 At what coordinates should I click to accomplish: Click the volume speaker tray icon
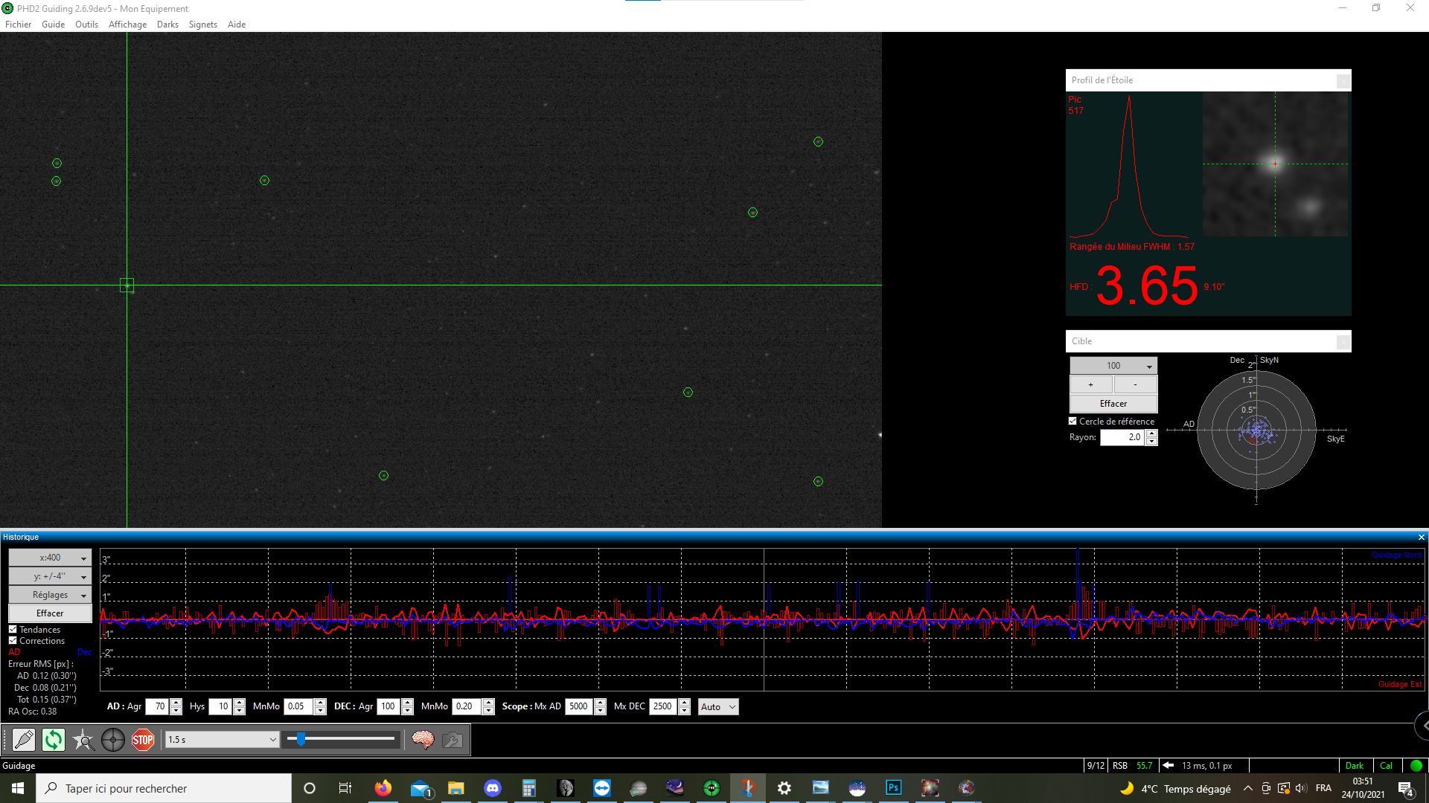point(1301,788)
